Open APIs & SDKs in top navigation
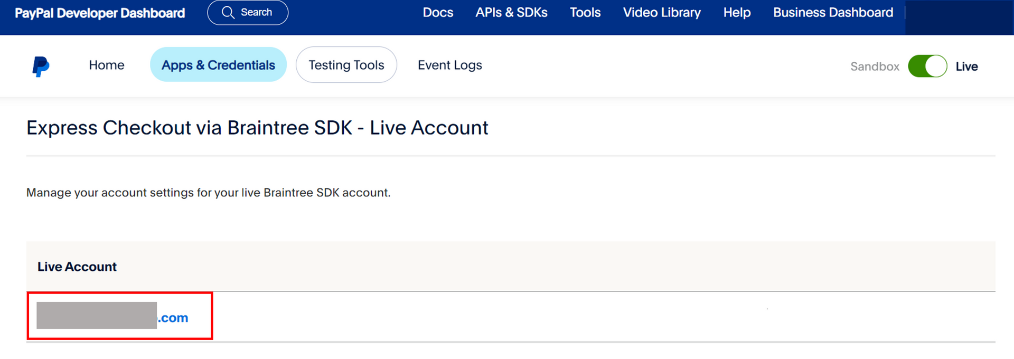1014x359 pixels. coord(511,13)
